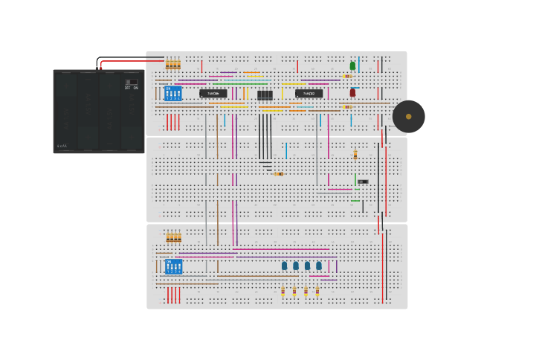The height and width of the screenshot is (337, 539).
Task: Toggle the small slide switch on middle breadboard
Action: 363,182
